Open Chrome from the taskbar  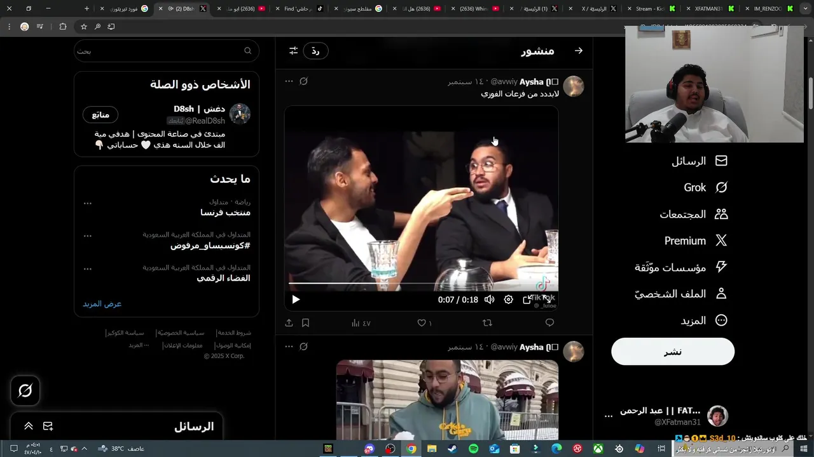(x=411, y=449)
